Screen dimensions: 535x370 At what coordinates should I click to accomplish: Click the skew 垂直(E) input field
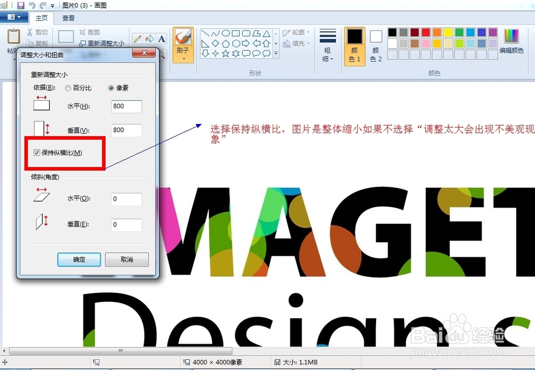127,225
